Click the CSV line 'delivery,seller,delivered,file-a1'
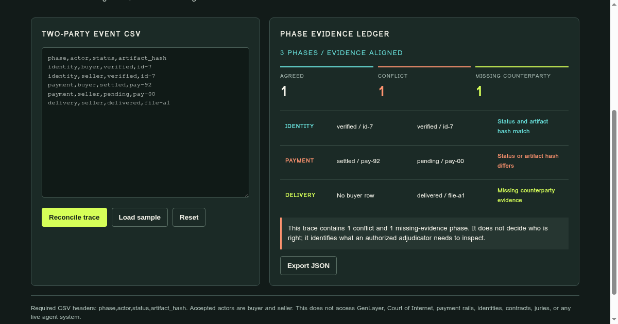Image resolution: width=618 pixels, height=324 pixels. (109, 103)
